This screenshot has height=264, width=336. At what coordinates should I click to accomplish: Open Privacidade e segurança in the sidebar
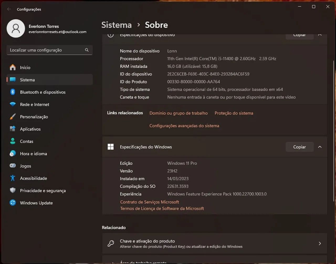coord(49,190)
